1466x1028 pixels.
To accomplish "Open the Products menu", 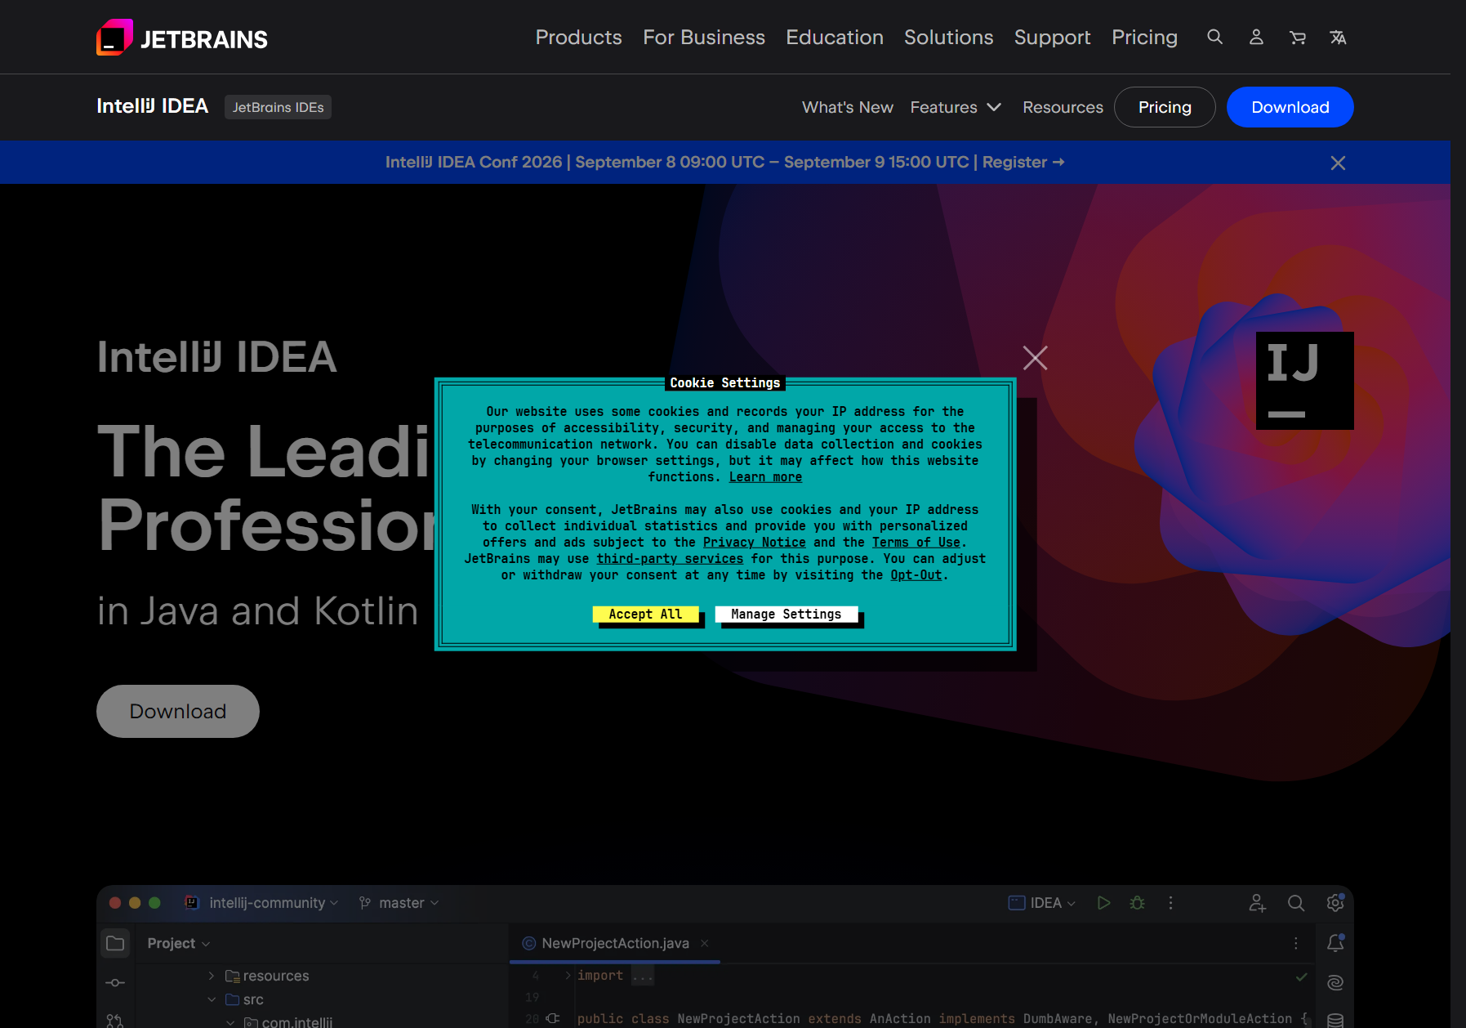I will pos(578,37).
